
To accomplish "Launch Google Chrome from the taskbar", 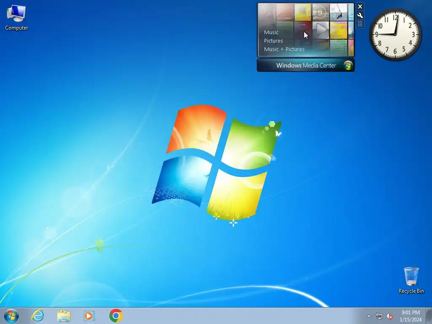I will pos(116,316).
